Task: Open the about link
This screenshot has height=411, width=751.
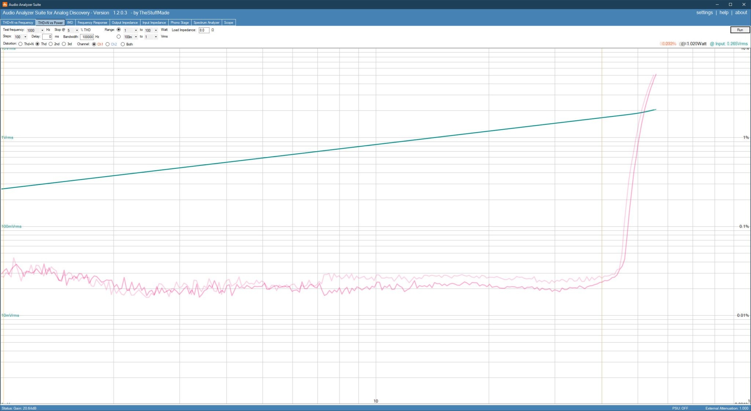Action: point(741,12)
